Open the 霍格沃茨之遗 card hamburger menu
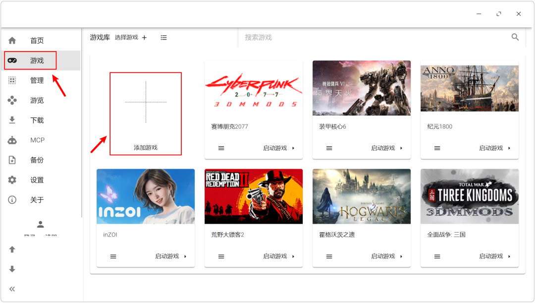 (x=329, y=256)
